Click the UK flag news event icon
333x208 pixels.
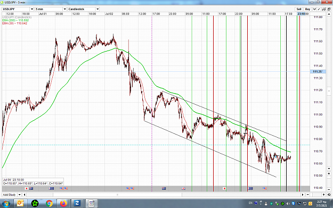coord(183,188)
